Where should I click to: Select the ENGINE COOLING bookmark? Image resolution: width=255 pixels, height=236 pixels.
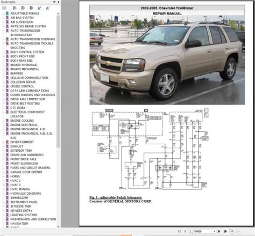(22, 121)
